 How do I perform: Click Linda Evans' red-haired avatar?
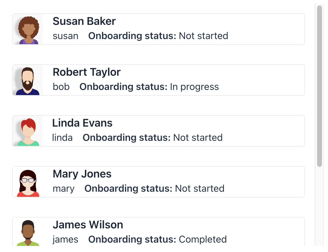[x=28, y=131]
